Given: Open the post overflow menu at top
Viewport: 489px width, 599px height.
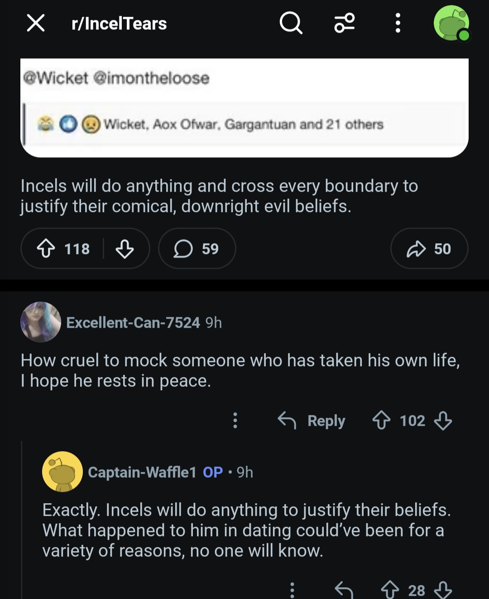Looking at the screenshot, I should tap(398, 23).
